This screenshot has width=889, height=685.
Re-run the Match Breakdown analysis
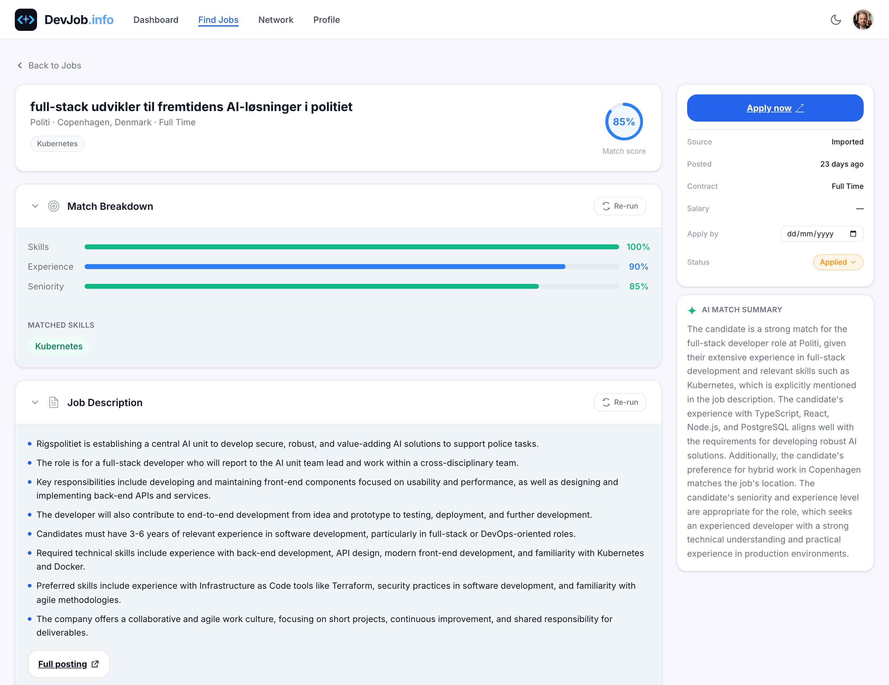tap(620, 206)
